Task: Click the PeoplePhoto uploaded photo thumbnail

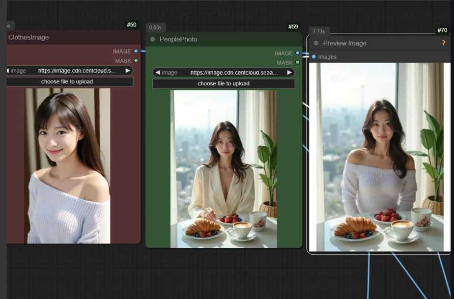Action: 224,169
